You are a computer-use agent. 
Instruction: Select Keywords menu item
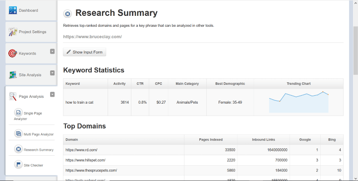(x=31, y=54)
